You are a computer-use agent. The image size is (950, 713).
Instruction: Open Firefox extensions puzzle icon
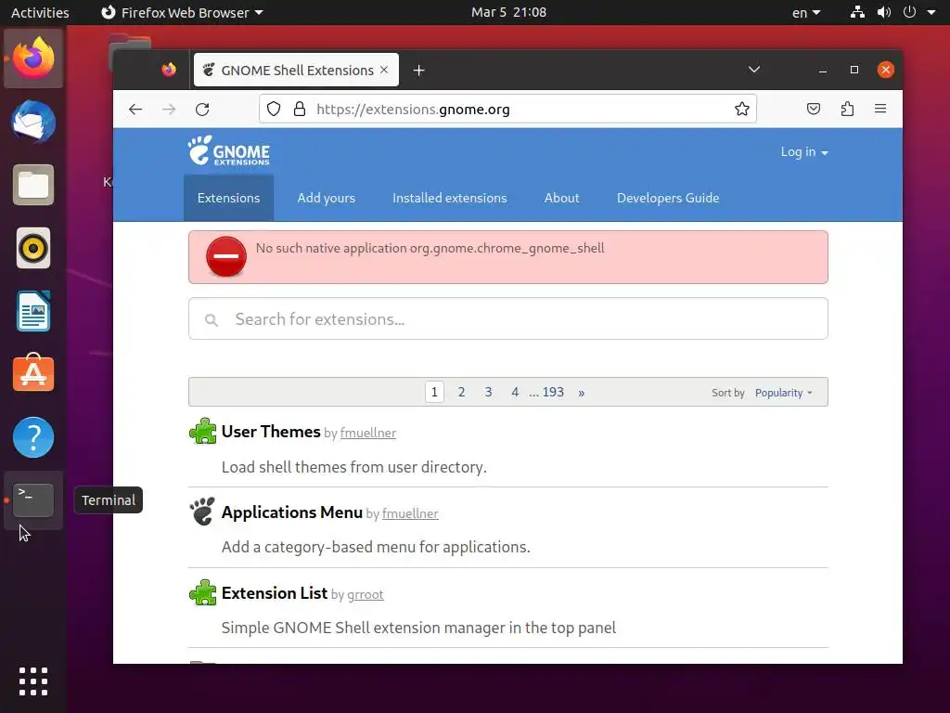[x=848, y=110]
